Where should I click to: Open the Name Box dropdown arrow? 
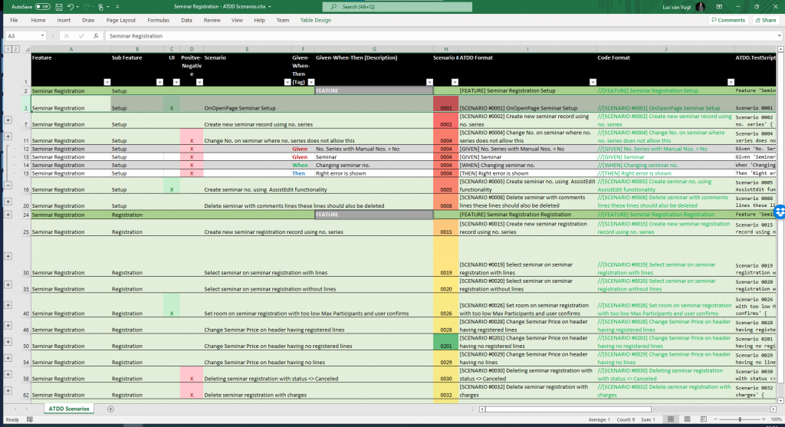[x=43, y=36]
